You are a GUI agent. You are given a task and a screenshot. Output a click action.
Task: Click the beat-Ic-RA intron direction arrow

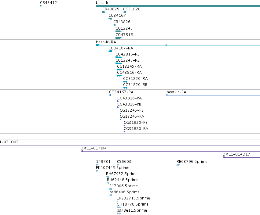pyautogui.click(x=167, y=45)
